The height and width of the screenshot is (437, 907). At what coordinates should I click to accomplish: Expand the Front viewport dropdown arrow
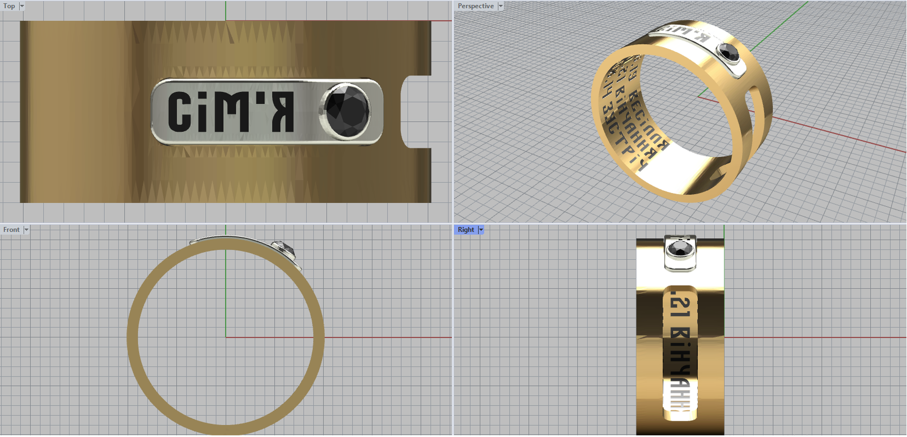pyautogui.click(x=26, y=230)
